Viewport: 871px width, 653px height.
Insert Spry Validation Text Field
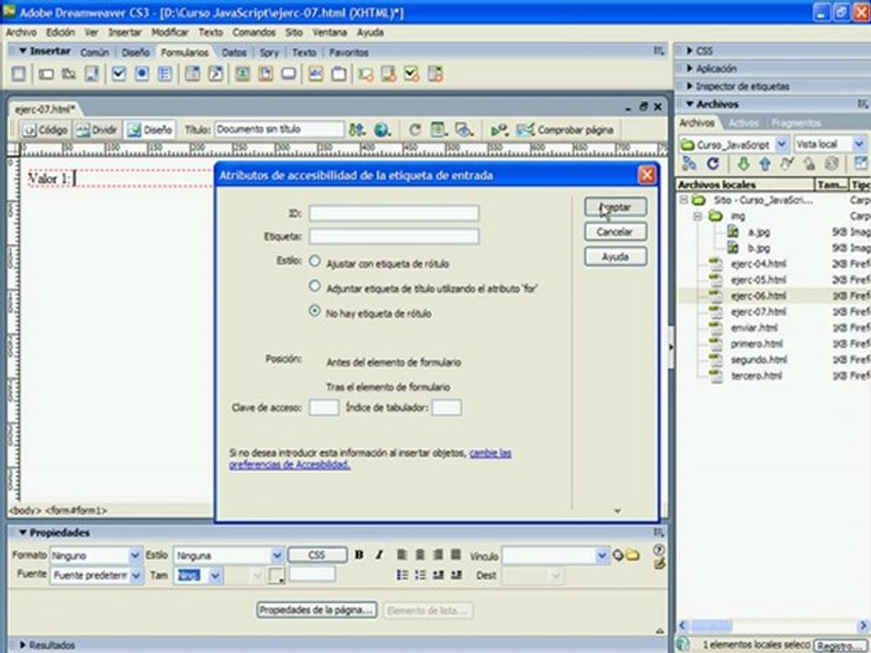(366, 74)
